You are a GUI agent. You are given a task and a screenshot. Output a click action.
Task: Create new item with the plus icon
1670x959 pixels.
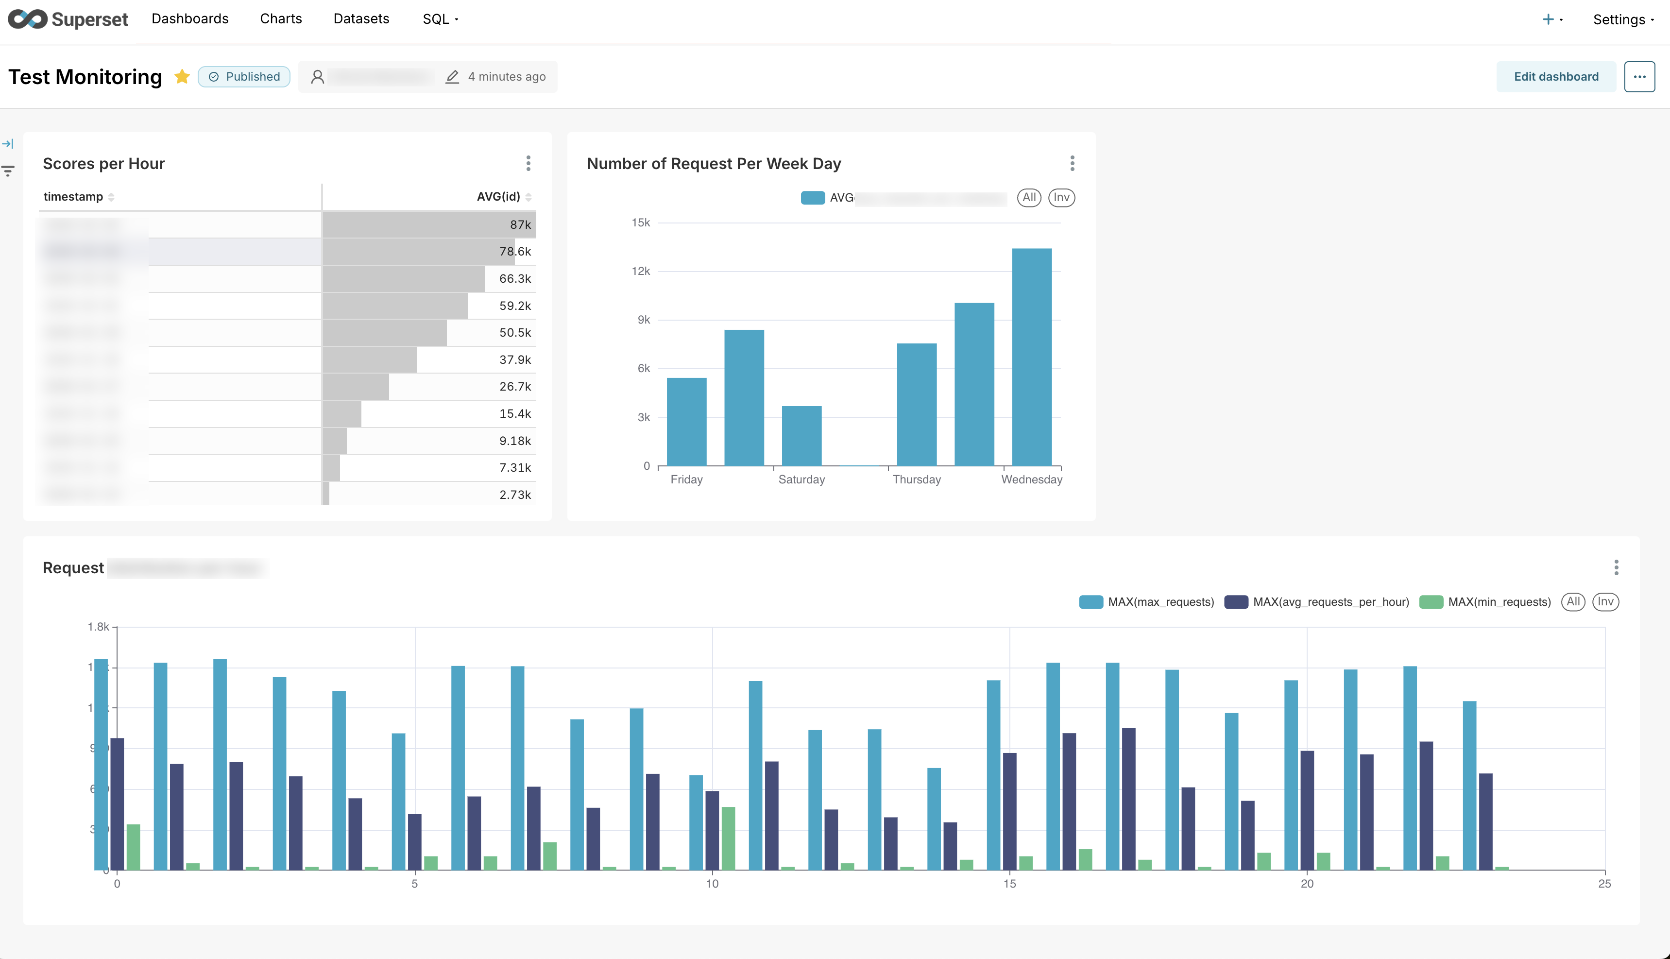[1549, 19]
